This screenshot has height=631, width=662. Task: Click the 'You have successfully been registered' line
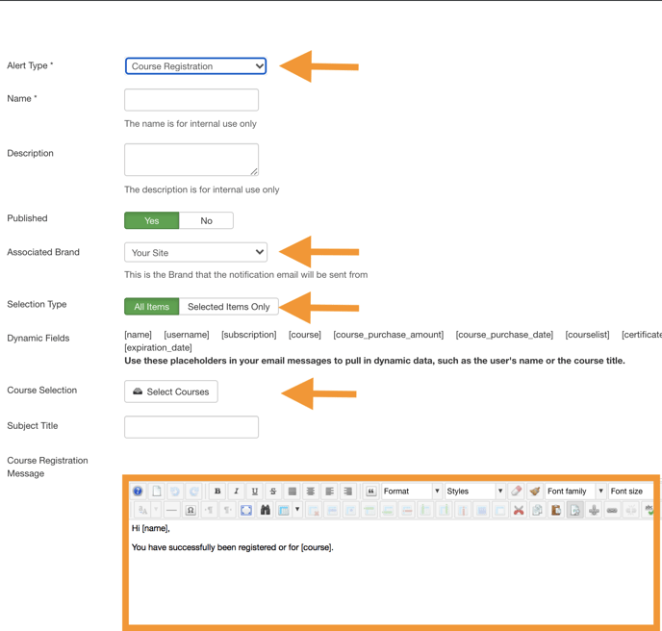[233, 547]
